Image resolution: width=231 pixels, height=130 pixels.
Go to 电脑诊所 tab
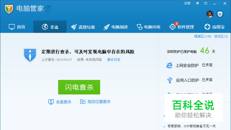point(149,27)
